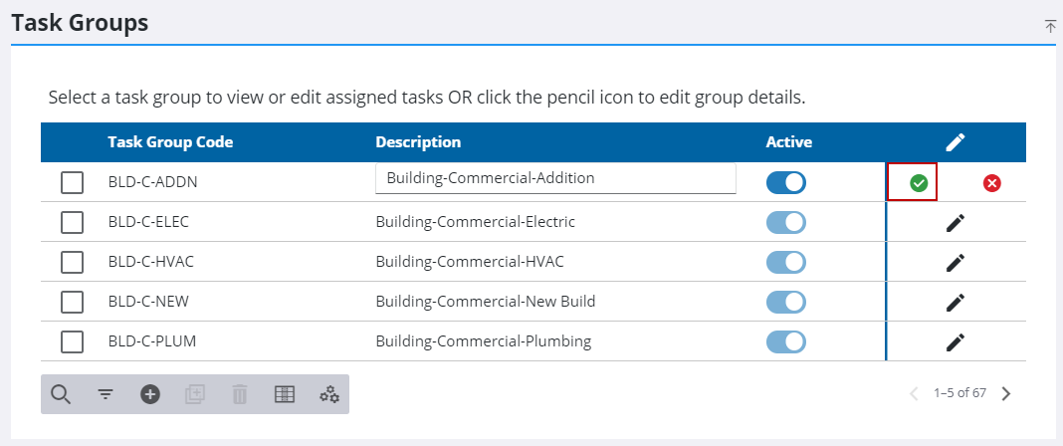Image resolution: width=1063 pixels, height=446 pixels.
Task: Sort by the Task Group Code column header
Action: coord(170,142)
